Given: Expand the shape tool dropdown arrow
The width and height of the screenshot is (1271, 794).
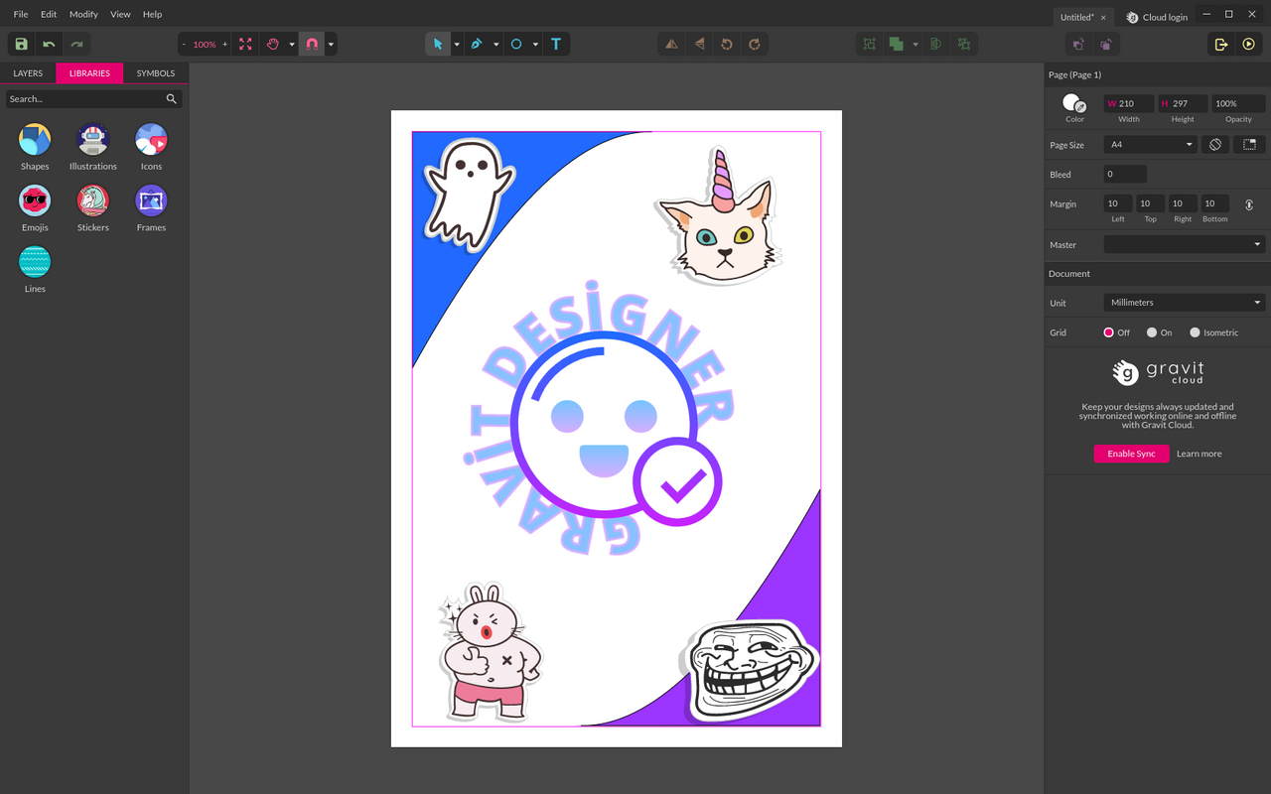Looking at the screenshot, I should (535, 45).
